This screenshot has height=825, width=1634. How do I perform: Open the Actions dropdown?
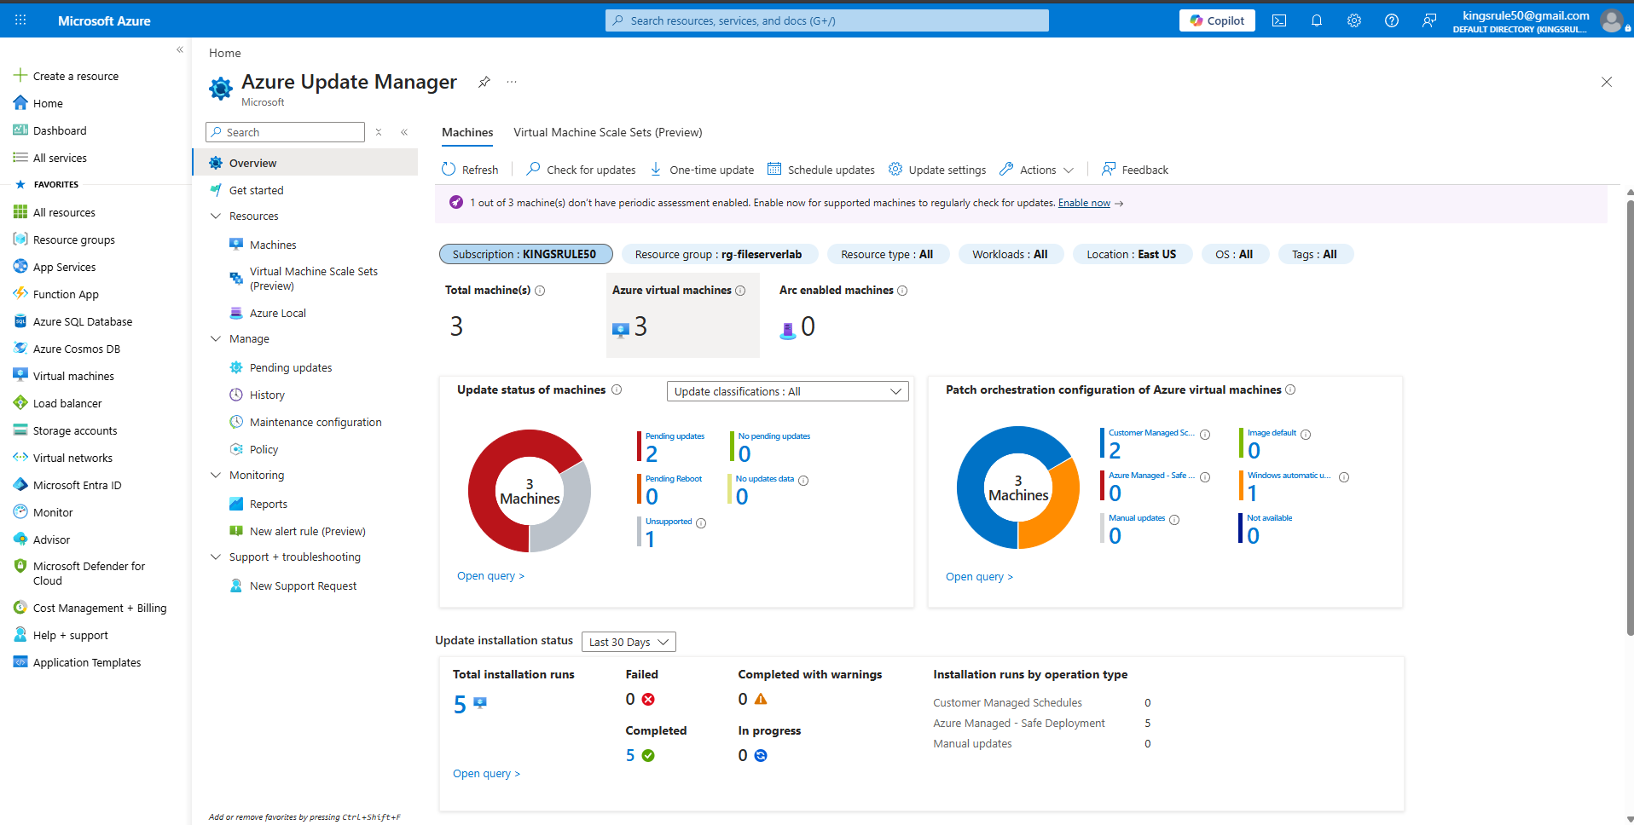(x=1037, y=170)
